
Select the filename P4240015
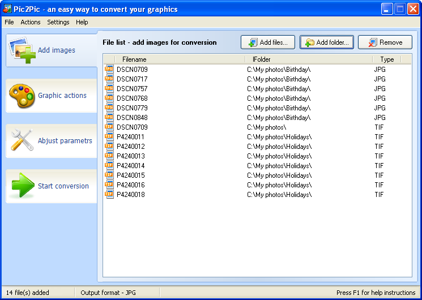130,175
